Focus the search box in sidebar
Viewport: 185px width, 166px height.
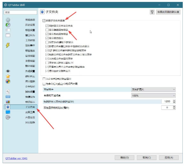(x=20, y=12)
